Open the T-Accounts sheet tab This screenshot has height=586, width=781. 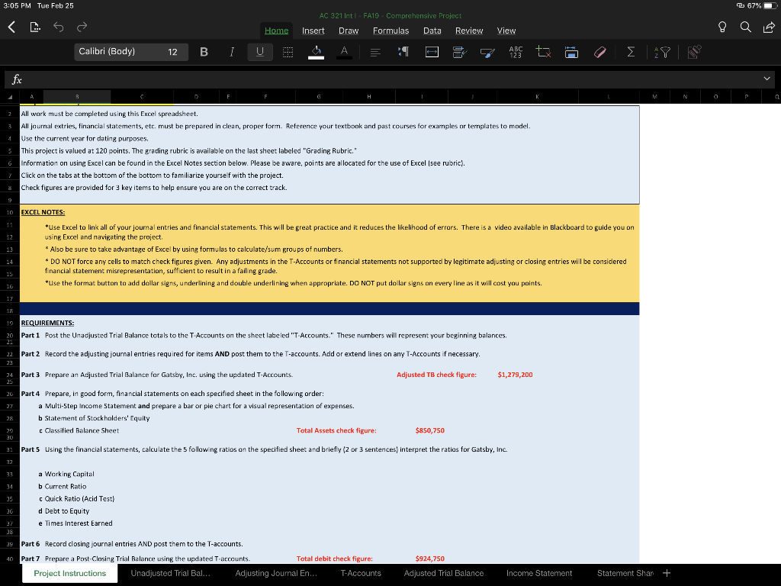[361, 572]
